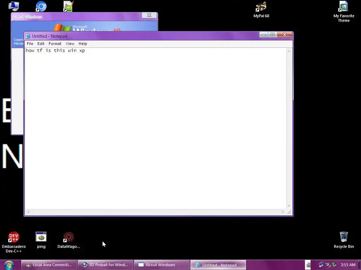
Task: Switch to Local Area Connecti... taskbar button
Action: point(49,265)
